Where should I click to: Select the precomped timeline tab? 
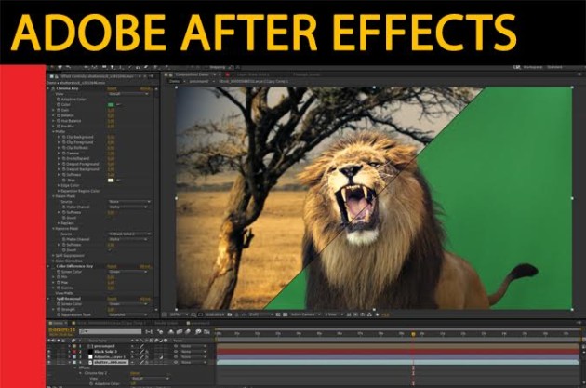coord(200,323)
